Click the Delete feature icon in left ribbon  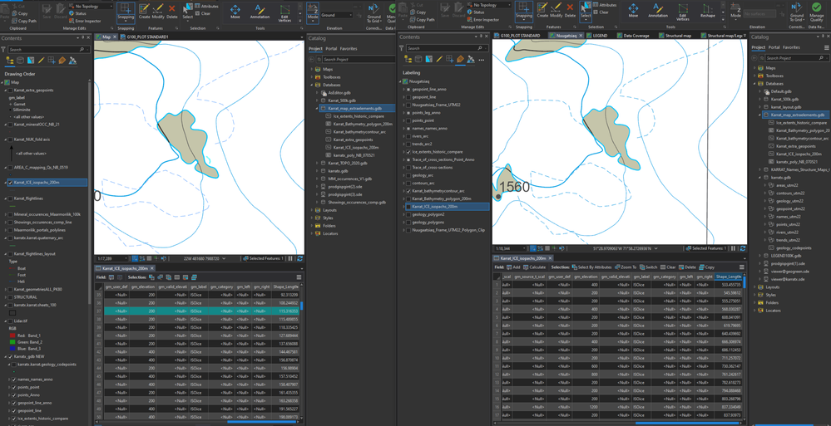tap(171, 11)
